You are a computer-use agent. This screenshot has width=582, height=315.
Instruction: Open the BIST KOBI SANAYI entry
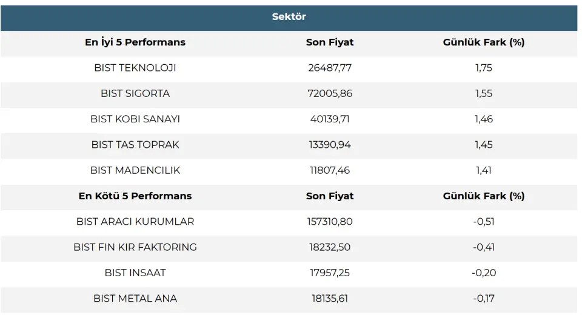point(135,119)
